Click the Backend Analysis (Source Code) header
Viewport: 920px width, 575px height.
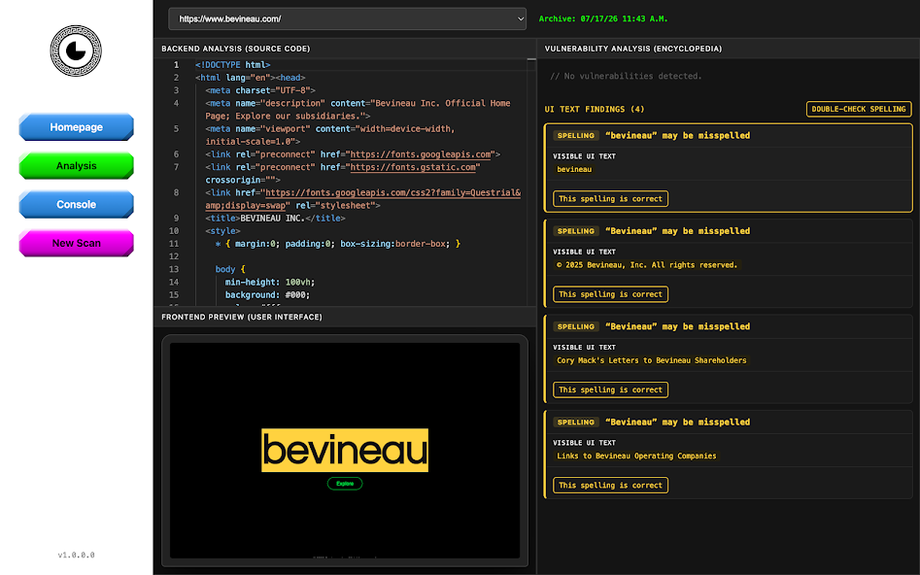(x=236, y=49)
